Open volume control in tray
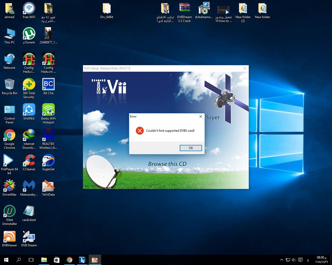 coord(294,260)
